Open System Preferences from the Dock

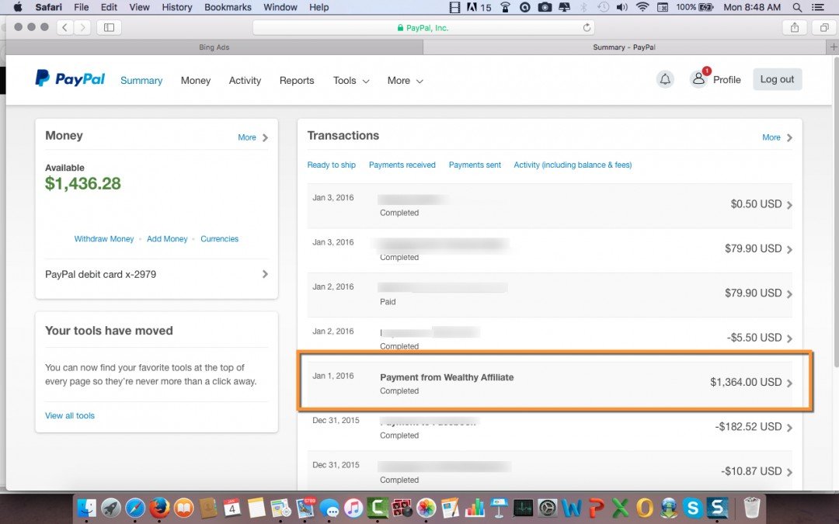(548, 508)
